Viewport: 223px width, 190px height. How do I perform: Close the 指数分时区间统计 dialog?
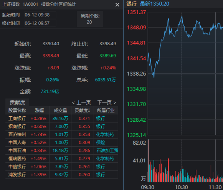[x=117, y=5]
